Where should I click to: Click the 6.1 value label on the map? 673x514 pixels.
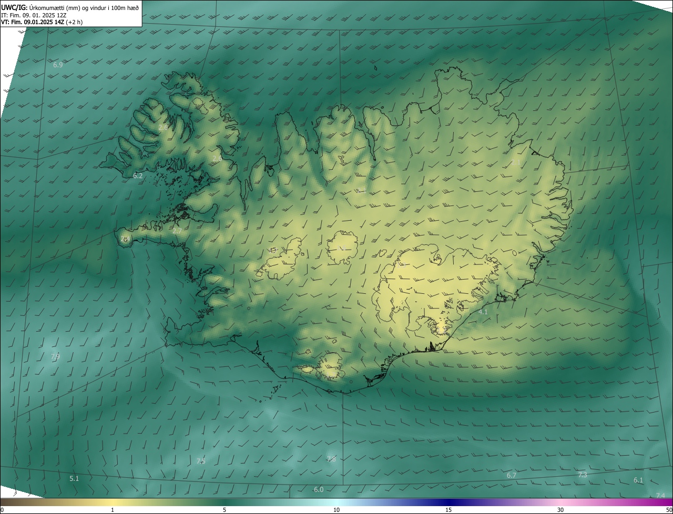point(638,480)
